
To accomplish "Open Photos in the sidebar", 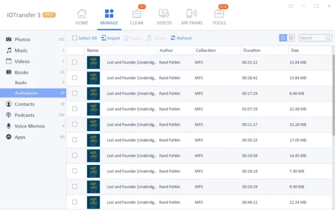I will click(33, 39).
